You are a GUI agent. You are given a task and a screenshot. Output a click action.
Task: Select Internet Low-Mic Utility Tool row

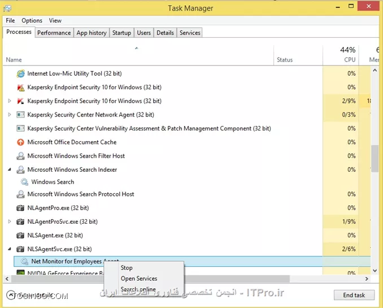point(187,73)
